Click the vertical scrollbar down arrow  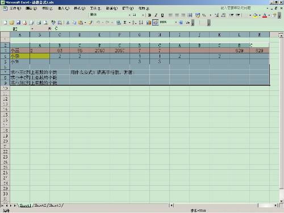click(281, 201)
